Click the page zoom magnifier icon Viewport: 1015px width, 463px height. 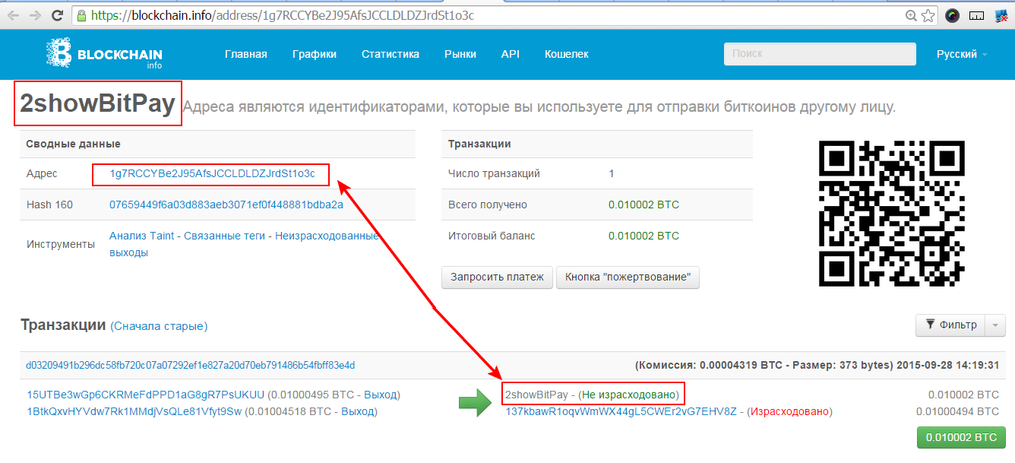point(912,13)
